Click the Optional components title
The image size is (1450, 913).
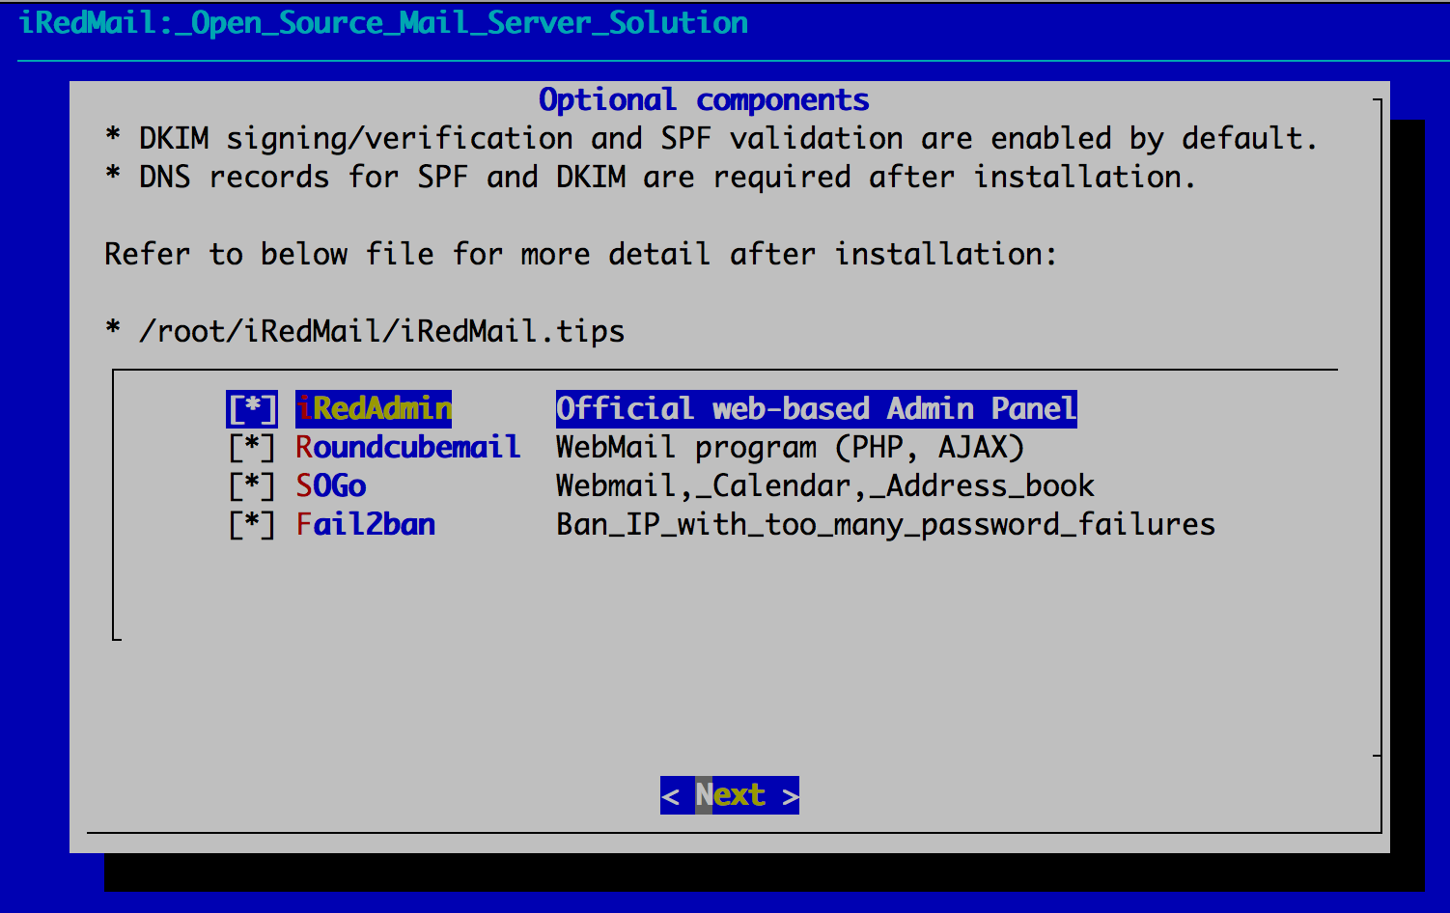pos(703,99)
